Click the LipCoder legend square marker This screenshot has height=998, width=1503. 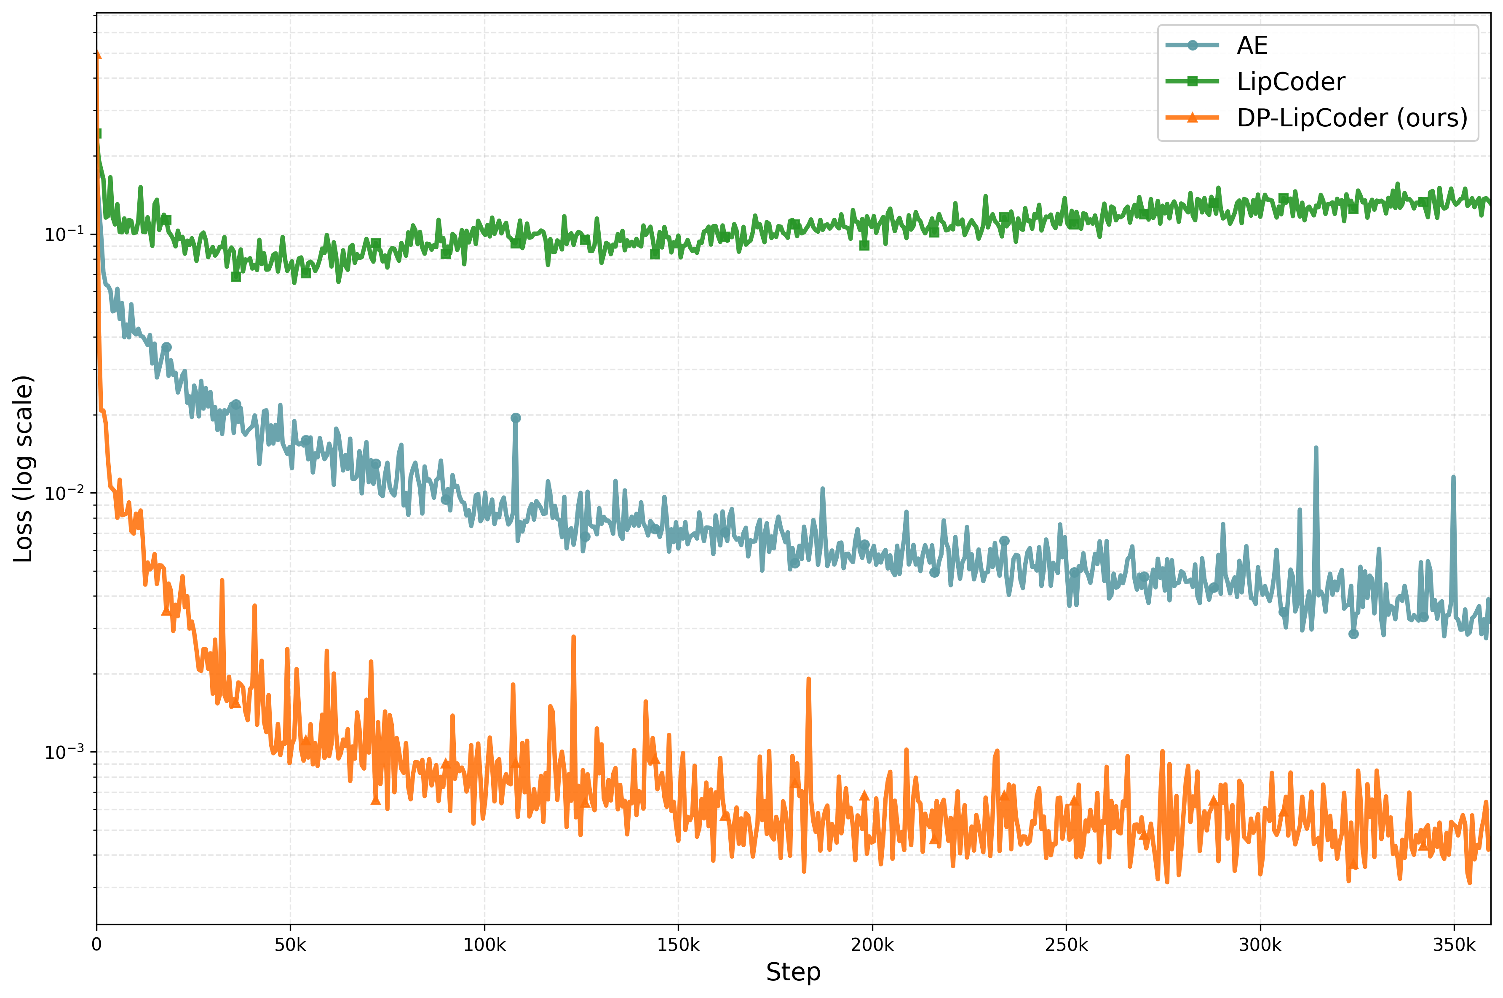coord(1193,81)
